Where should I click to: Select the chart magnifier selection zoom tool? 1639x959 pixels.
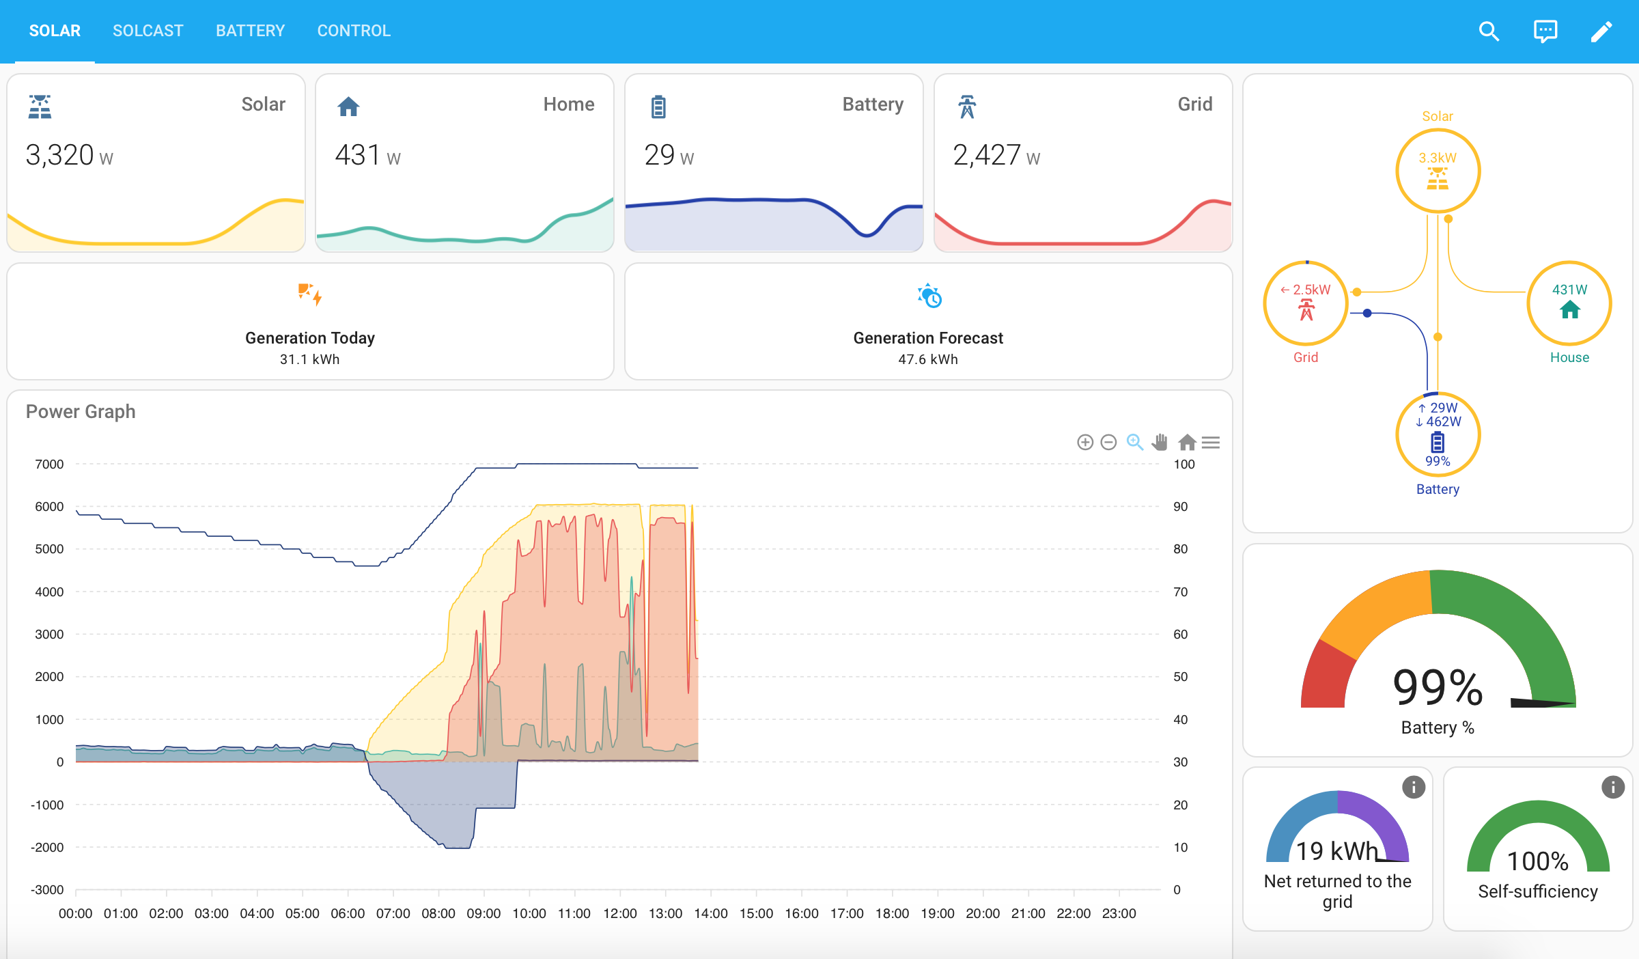(x=1135, y=443)
